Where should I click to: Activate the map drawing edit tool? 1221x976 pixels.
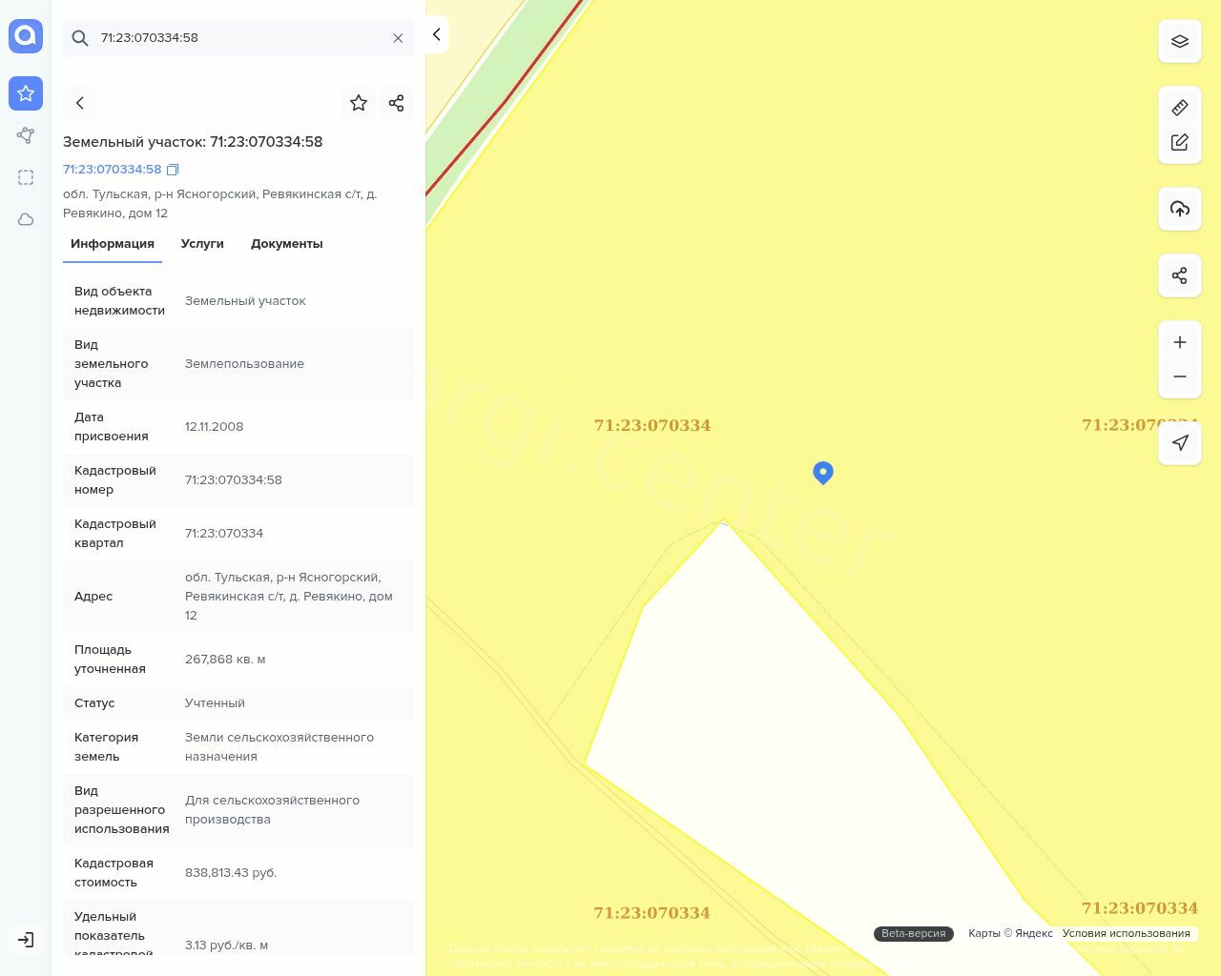[x=1180, y=142]
